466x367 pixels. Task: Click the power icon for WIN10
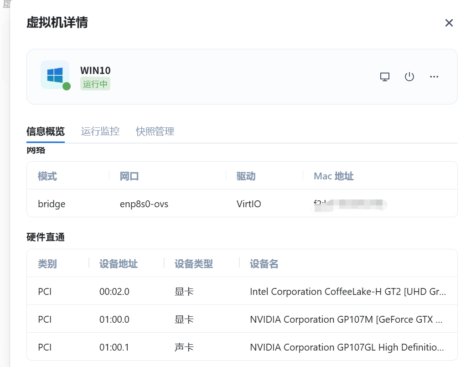click(x=409, y=77)
